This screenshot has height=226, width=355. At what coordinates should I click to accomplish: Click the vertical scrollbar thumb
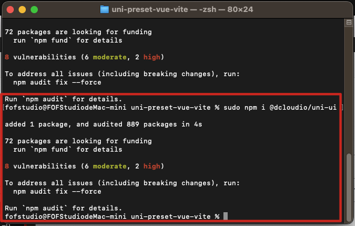[x=349, y=188]
